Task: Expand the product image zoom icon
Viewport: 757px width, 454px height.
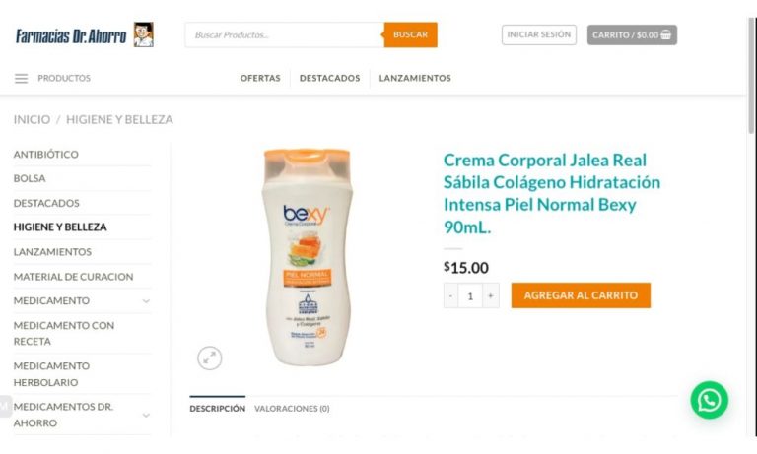Action: click(x=210, y=358)
